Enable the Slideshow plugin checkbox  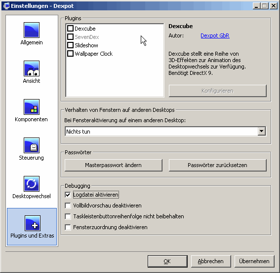70,45
